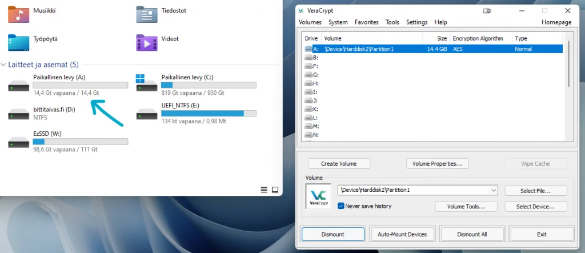Click the VeraCrypt drive list scrollbar
The image size is (585, 253).
(x=568, y=63)
